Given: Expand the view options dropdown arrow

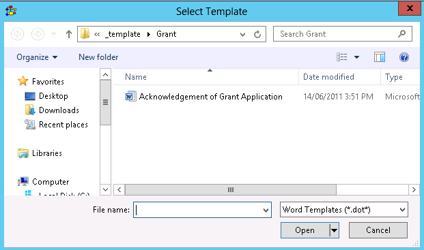Looking at the screenshot, I should 356,57.
